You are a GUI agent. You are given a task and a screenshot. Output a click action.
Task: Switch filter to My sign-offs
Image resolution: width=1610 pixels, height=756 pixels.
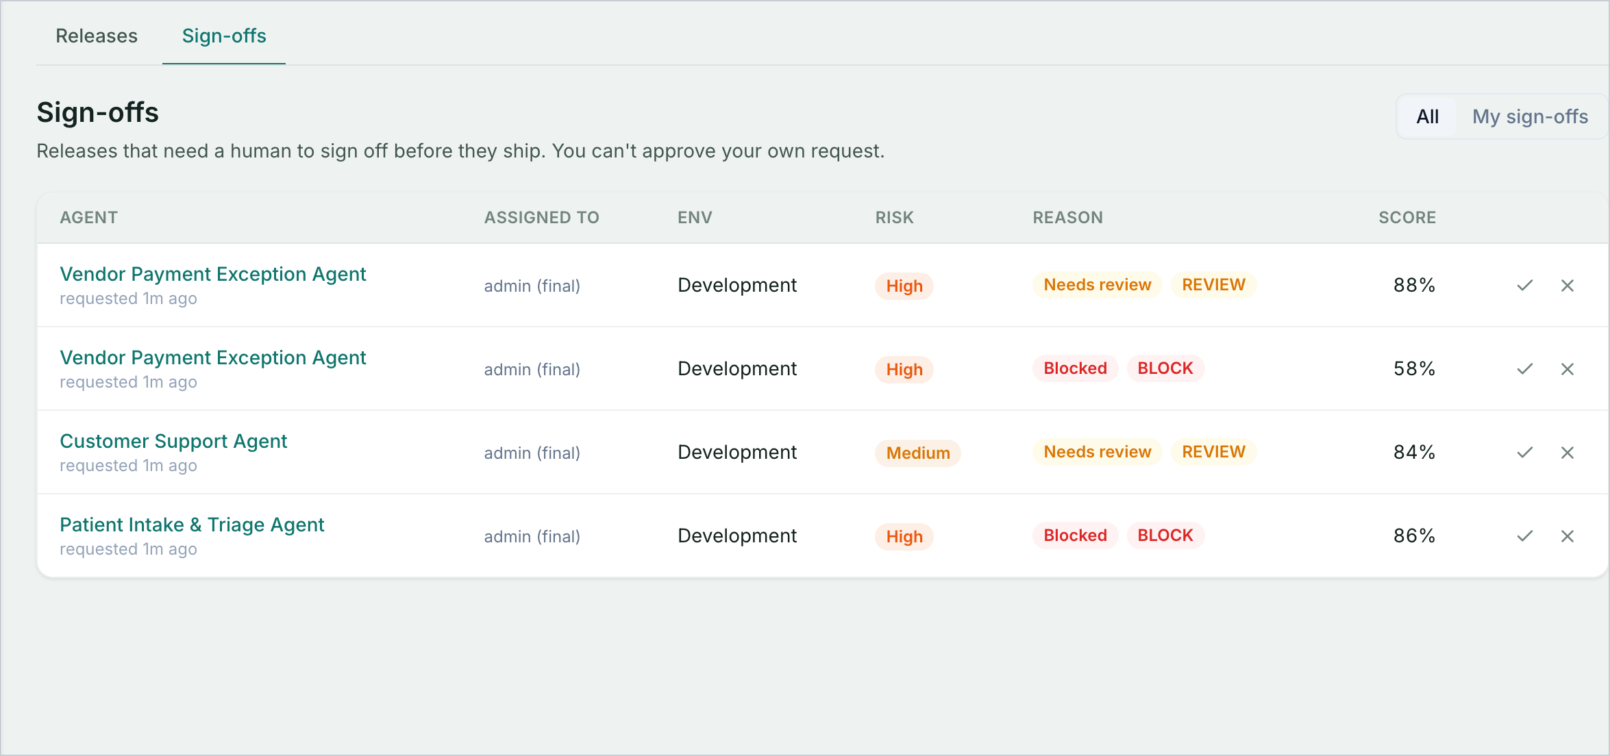click(x=1530, y=116)
